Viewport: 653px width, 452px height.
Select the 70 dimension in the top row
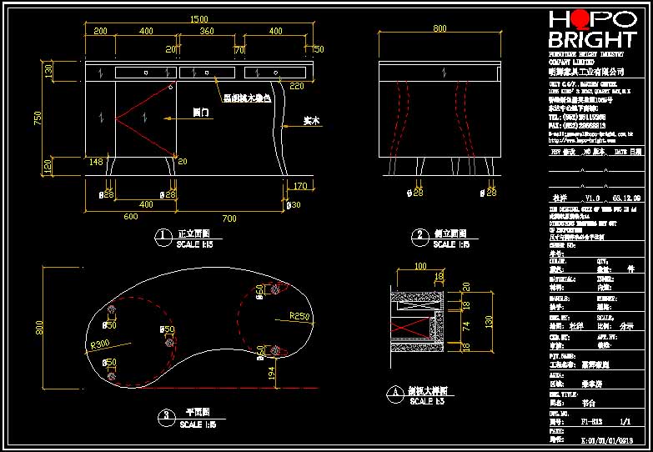pyautogui.click(x=239, y=50)
